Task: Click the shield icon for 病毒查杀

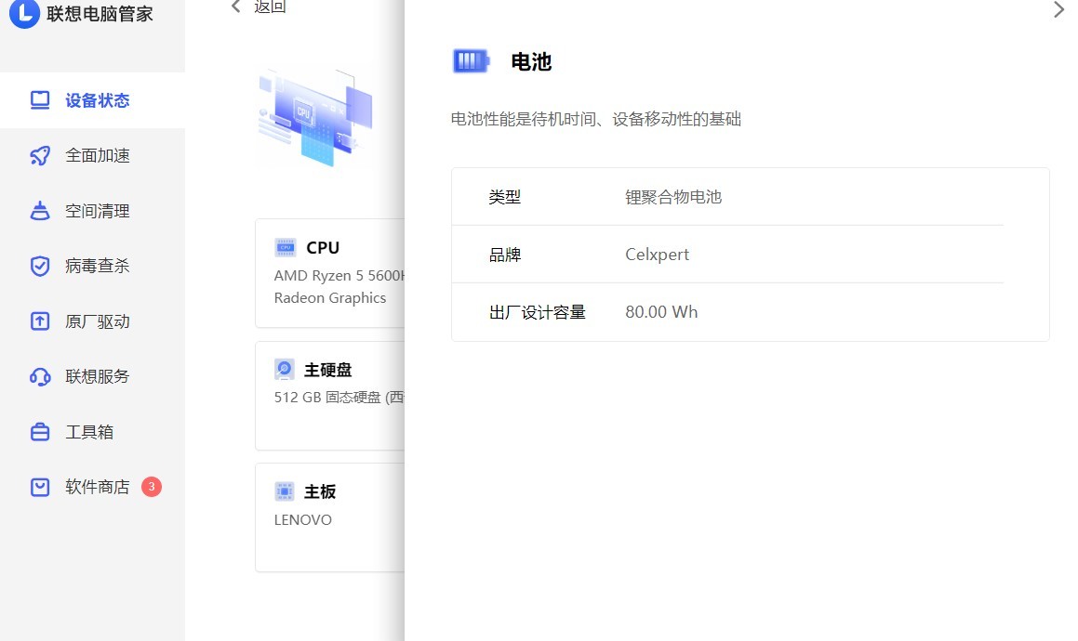Action: 40,266
